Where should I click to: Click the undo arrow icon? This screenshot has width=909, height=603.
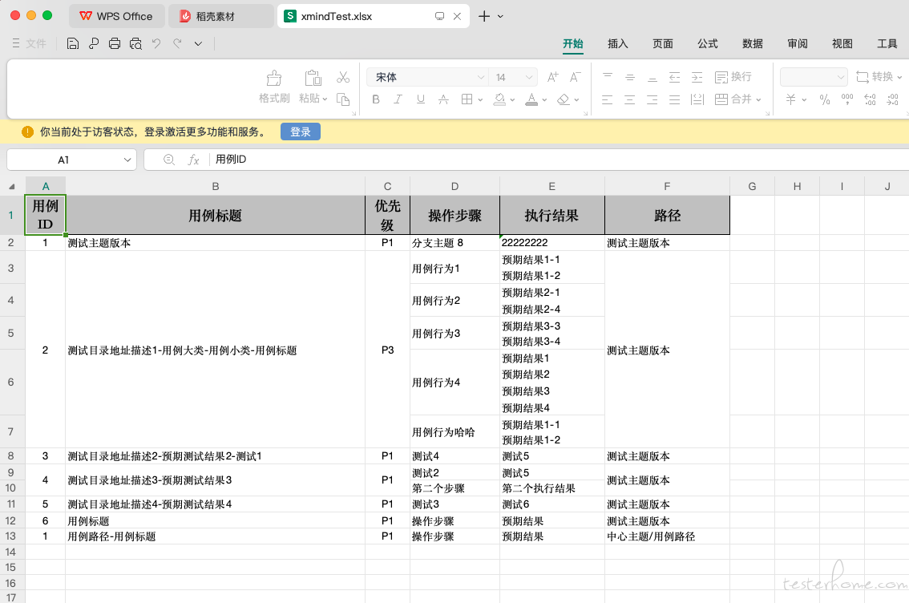click(156, 43)
